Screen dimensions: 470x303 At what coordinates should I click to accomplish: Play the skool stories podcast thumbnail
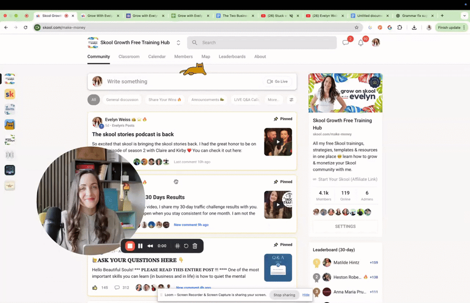coord(278,142)
